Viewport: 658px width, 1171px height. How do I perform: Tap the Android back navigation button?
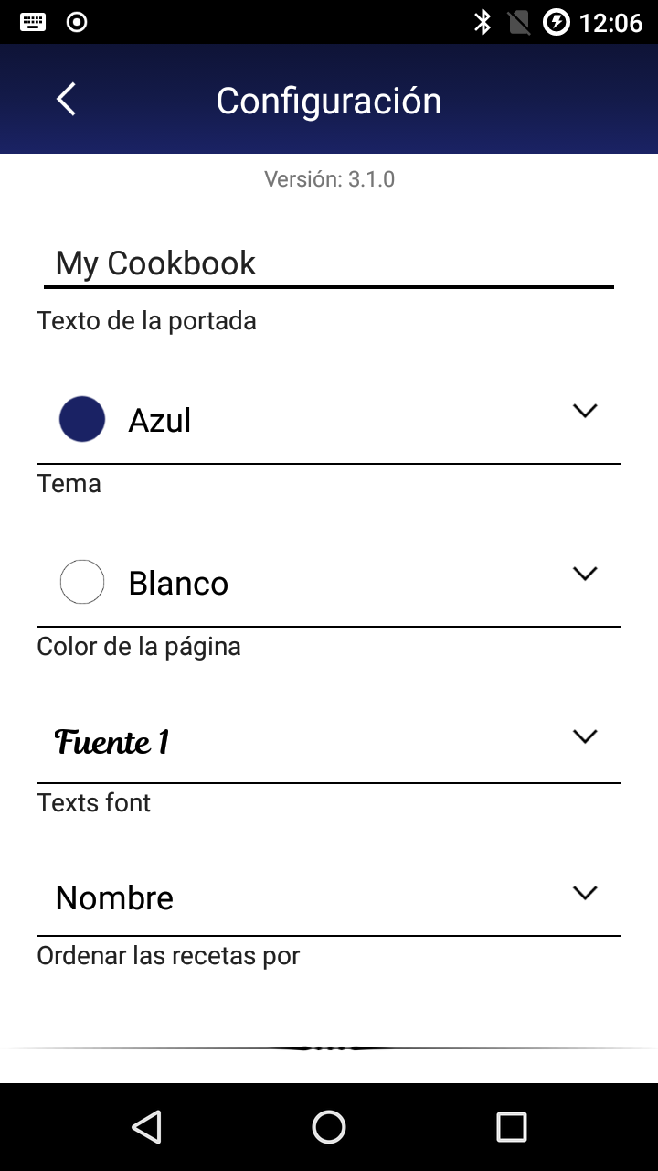click(146, 1127)
